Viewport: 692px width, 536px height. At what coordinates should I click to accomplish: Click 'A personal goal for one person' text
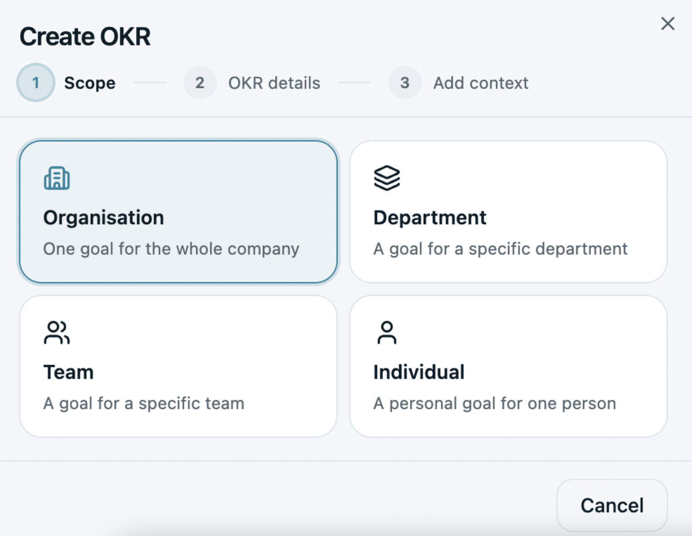click(495, 403)
